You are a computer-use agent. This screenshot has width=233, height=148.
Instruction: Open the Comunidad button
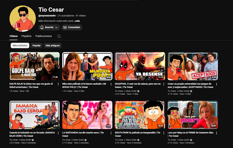tap(72, 27)
